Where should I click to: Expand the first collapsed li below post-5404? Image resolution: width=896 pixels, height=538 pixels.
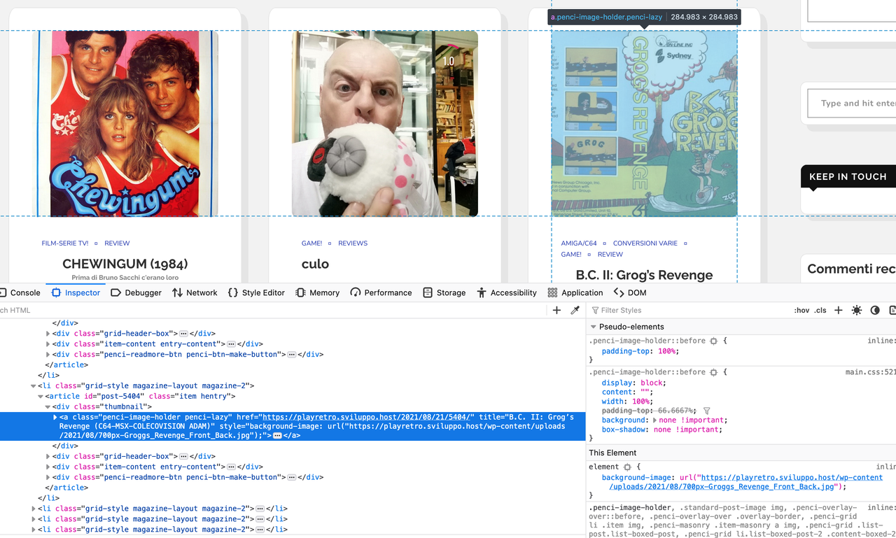click(33, 509)
